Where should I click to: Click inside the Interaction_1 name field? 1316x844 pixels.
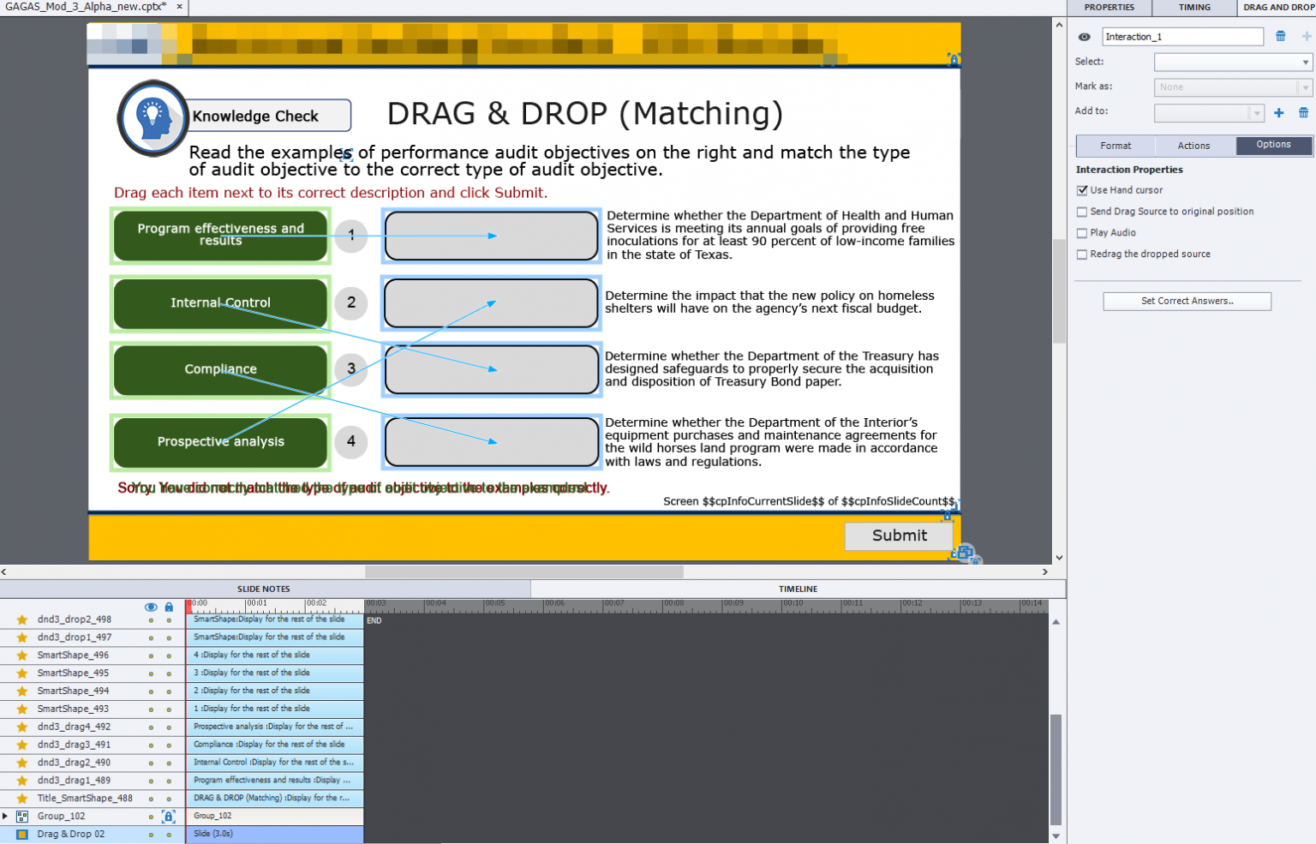(1182, 36)
